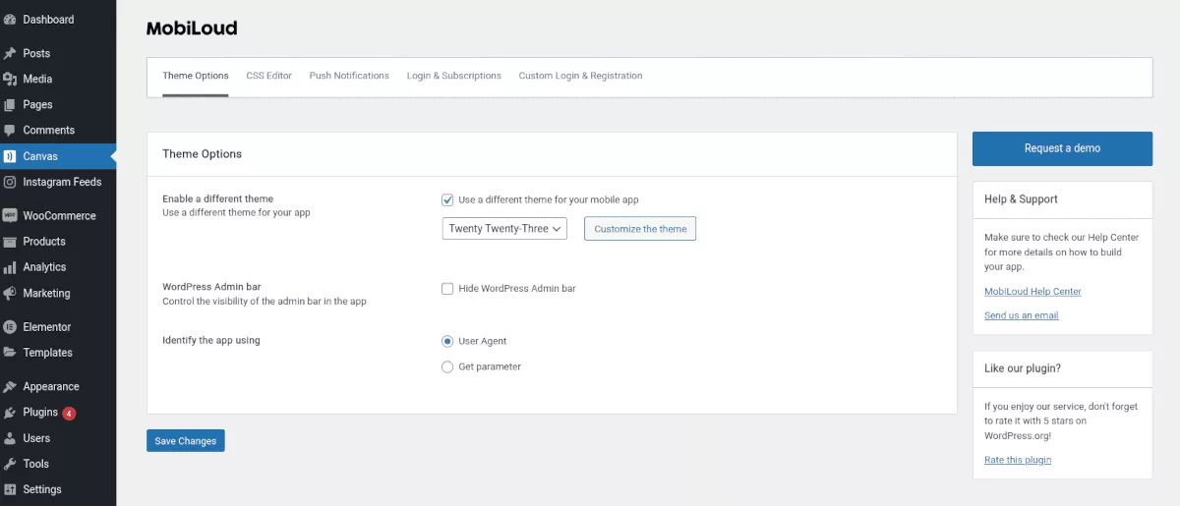The image size is (1180, 506).
Task: Click the MobiLoud logo heading
Action: coord(192,28)
